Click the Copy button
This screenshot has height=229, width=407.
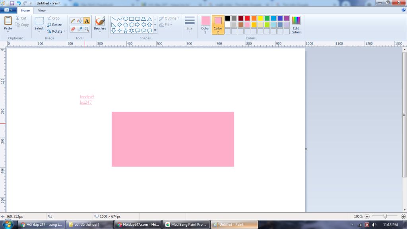pos(22,25)
